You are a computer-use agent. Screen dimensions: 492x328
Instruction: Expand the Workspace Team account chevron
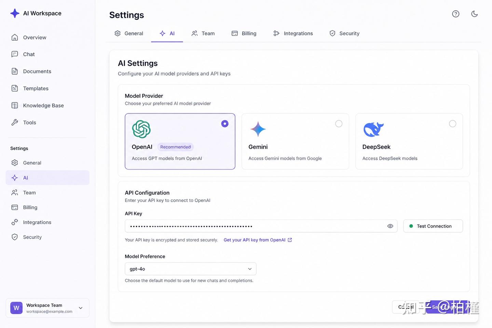click(x=81, y=308)
